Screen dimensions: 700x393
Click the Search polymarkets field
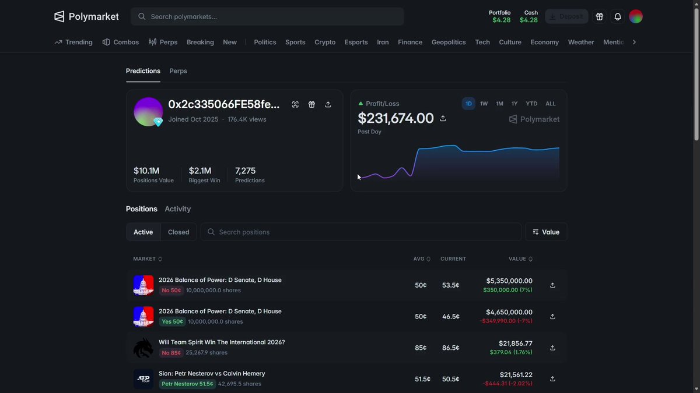point(267,16)
